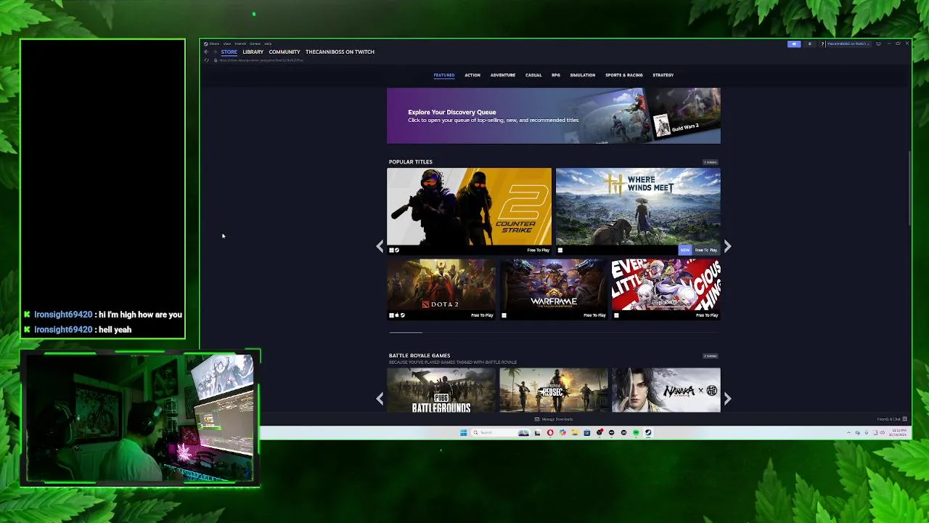This screenshot has width=929, height=523.
Task: Show previous Battle Royale games arrow
Action: pyautogui.click(x=380, y=398)
